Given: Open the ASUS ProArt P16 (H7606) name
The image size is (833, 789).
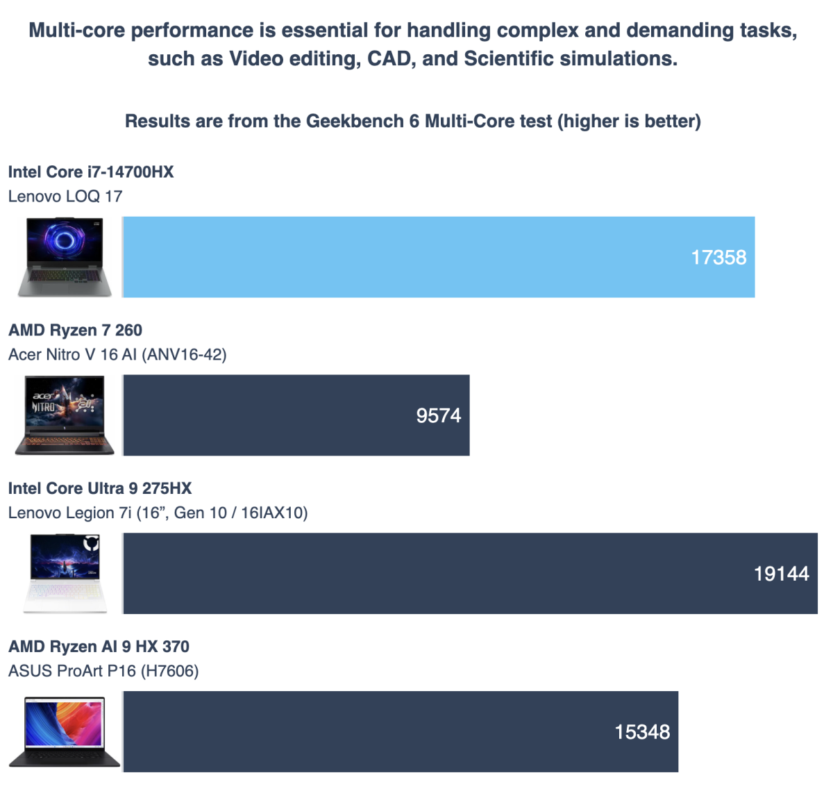Looking at the screenshot, I should coord(103,672).
